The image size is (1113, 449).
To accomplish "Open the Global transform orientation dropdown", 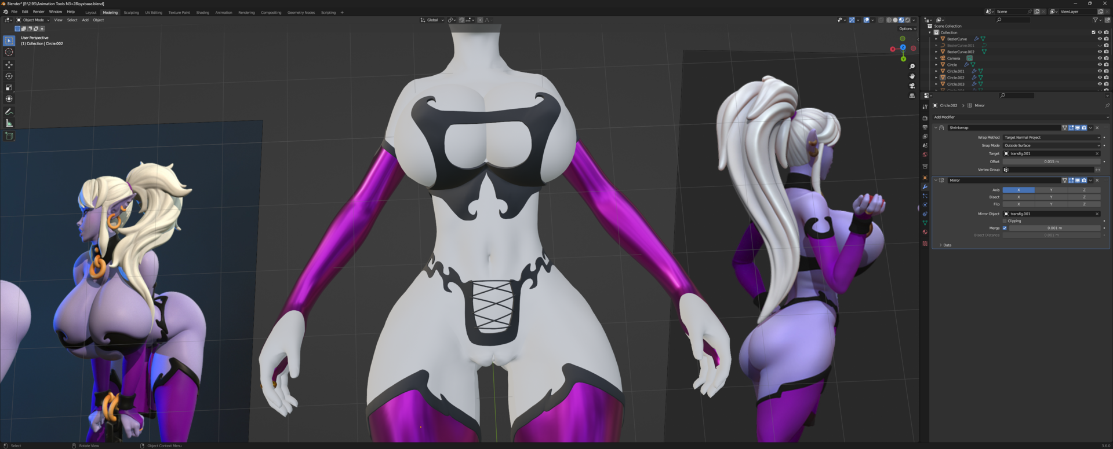I will 432,20.
